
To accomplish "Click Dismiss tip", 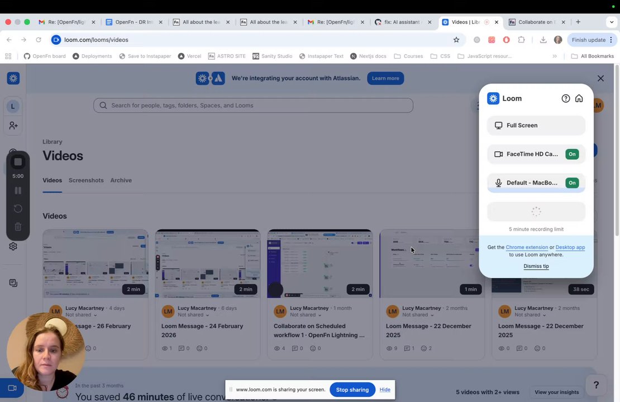I will [x=536, y=266].
